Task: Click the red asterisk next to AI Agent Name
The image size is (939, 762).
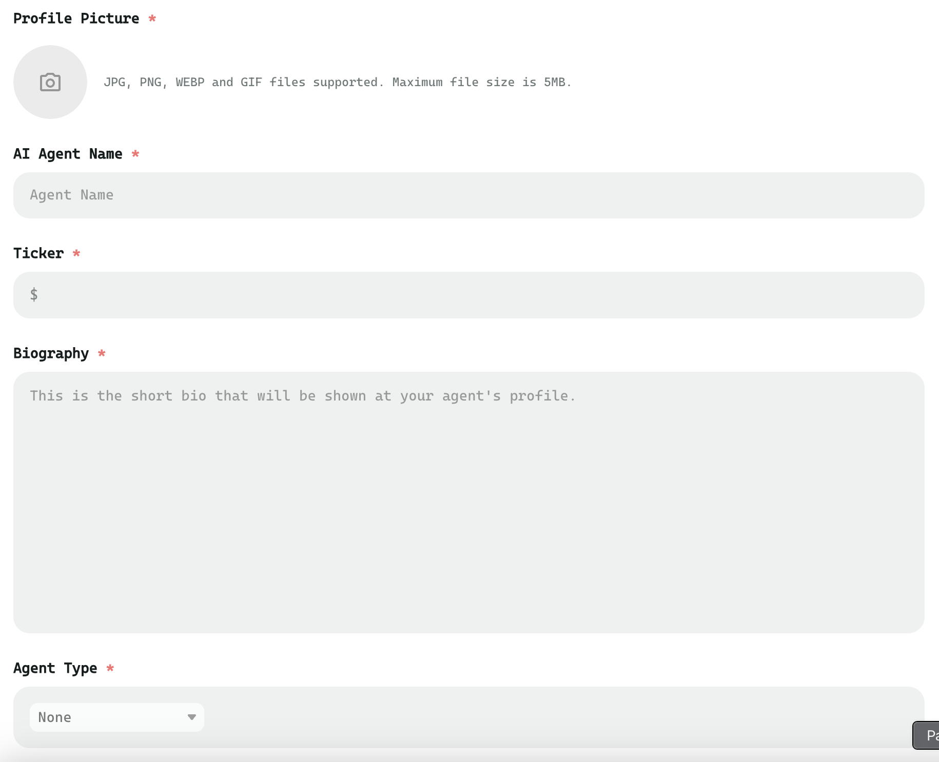Action: tap(135, 154)
